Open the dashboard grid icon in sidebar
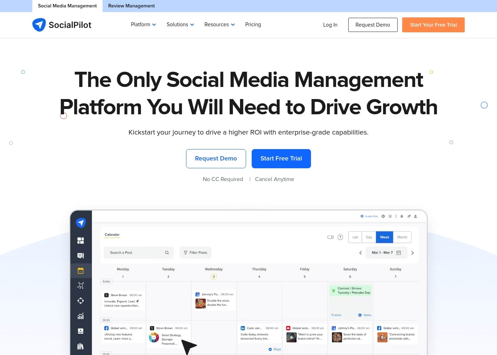 (81, 241)
